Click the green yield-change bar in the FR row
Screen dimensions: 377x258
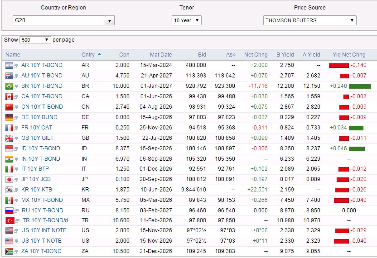click(356, 128)
